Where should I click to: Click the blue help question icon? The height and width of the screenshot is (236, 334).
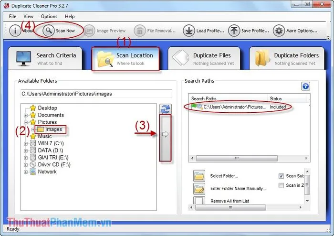click(x=305, y=86)
